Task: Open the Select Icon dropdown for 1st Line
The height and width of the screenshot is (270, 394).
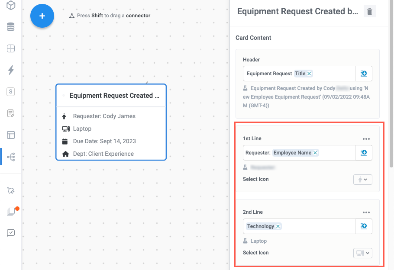Action: point(362,179)
